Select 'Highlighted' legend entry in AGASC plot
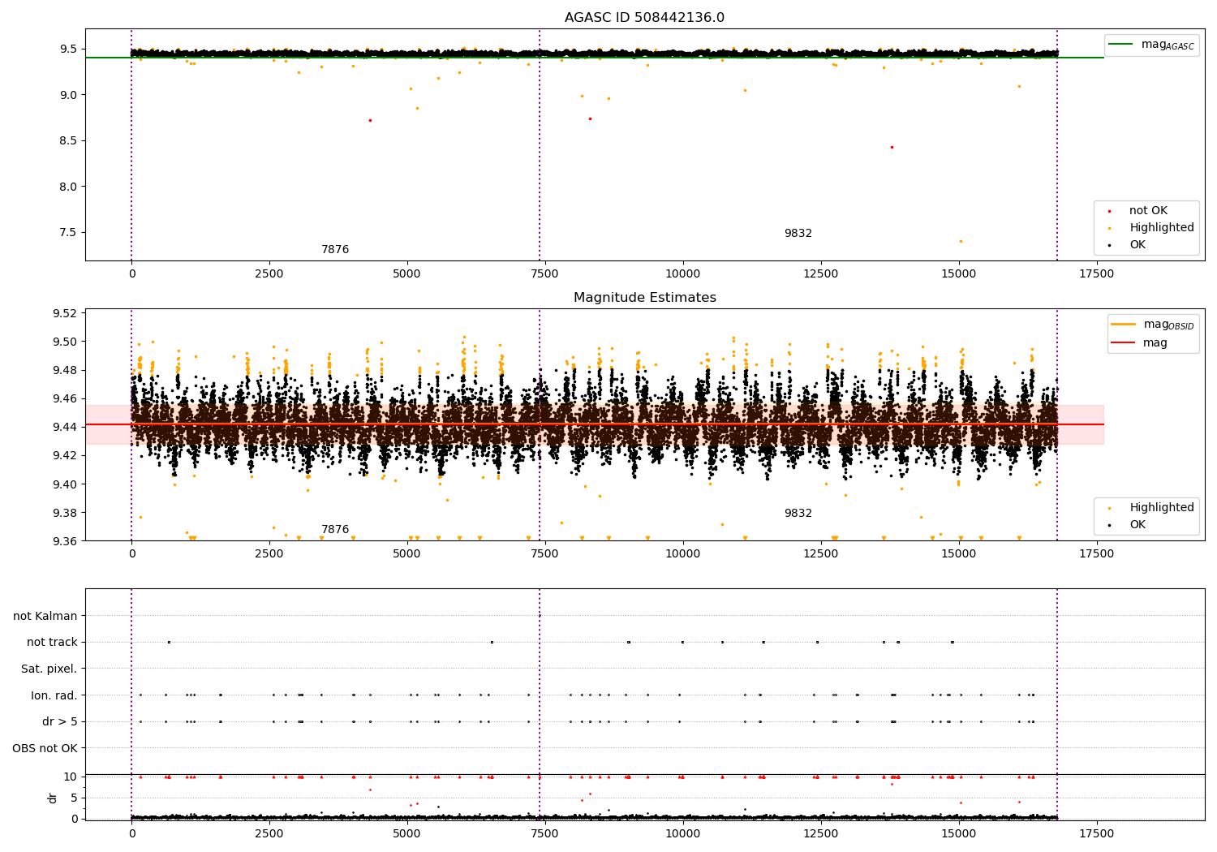This screenshot has height=852, width=1217. [x=1161, y=228]
